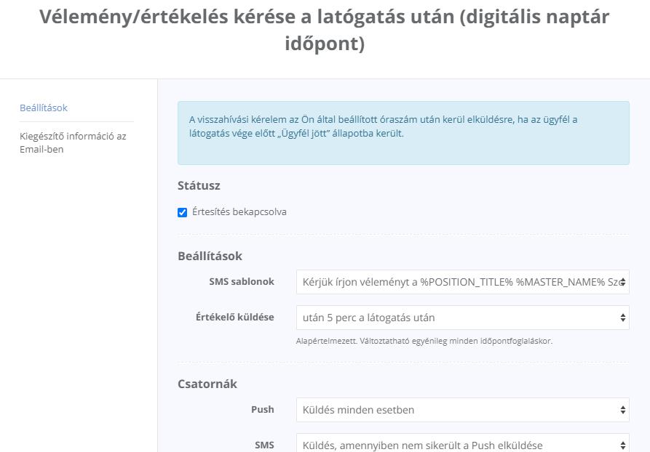Open the Értékelő küldése dropdown
Screen dimensions: 650x452
tap(463, 318)
